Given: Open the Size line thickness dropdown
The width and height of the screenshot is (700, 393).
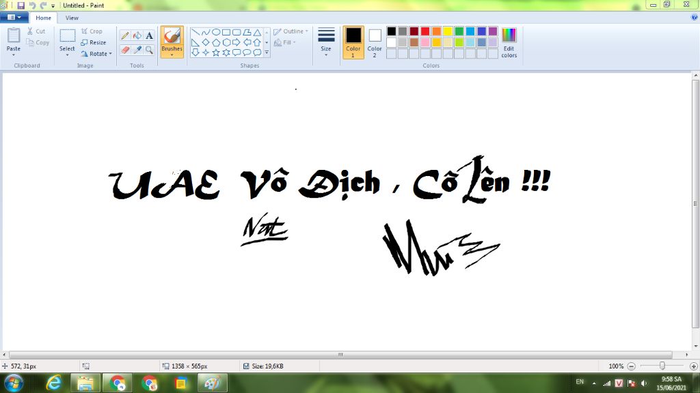Looking at the screenshot, I should tap(326, 42).
